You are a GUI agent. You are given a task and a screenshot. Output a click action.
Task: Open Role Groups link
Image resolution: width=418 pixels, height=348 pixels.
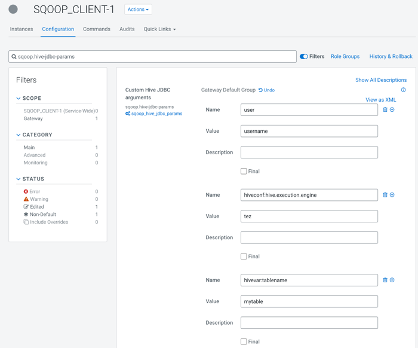[x=345, y=56]
